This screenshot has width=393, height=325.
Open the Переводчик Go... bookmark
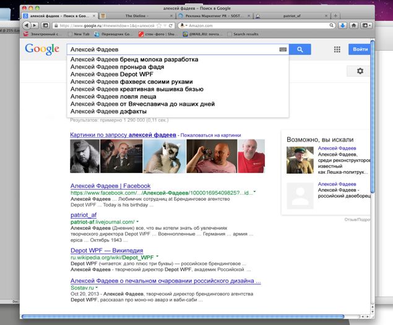112,34
